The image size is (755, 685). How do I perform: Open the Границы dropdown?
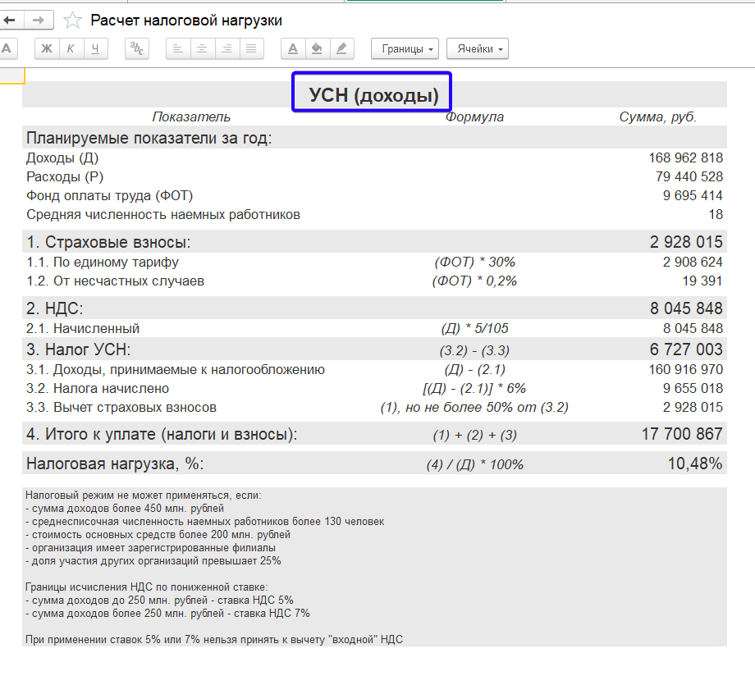(405, 48)
